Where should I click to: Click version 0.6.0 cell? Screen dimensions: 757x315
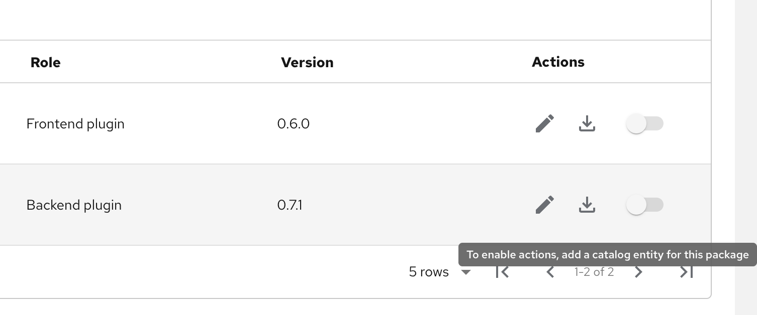293,124
